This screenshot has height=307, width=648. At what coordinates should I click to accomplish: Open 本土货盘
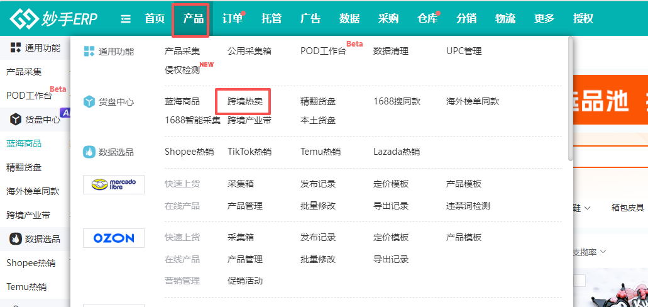pos(318,120)
